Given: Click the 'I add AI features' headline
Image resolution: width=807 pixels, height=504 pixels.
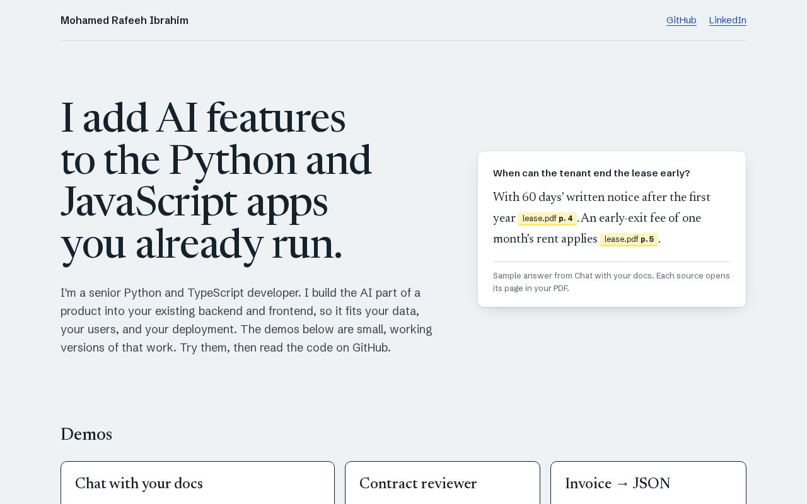Looking at the screenshot, I should coord(216,181).
